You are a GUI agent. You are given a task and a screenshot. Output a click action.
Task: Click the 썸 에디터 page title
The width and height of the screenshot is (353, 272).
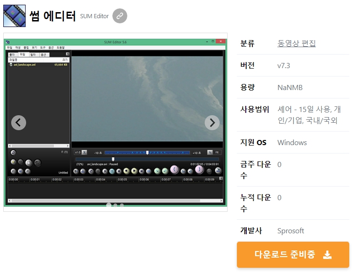click(x=53, y=16)
